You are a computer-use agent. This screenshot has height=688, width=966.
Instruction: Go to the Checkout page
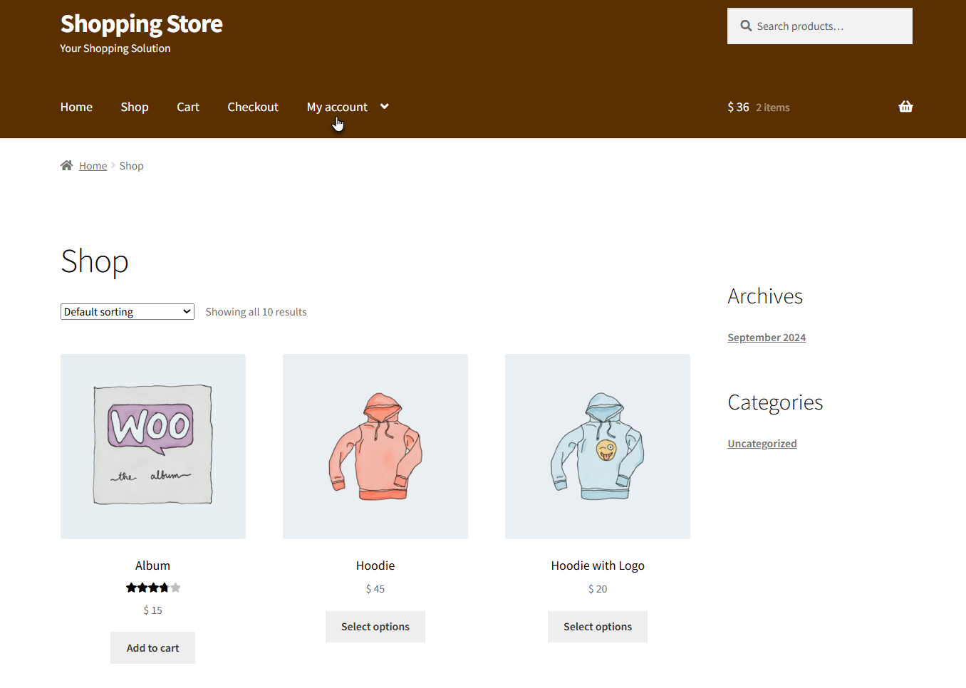(x=253, y=107)
